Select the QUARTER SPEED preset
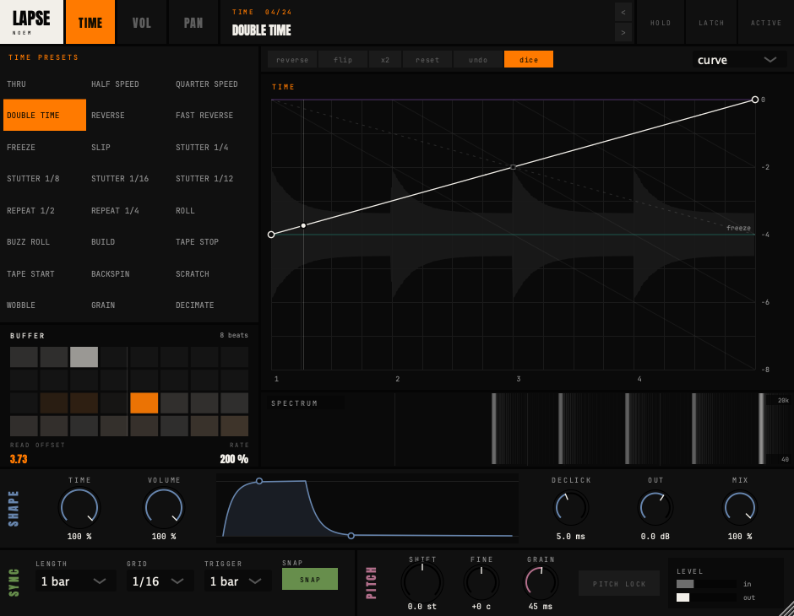 point(214,84)
